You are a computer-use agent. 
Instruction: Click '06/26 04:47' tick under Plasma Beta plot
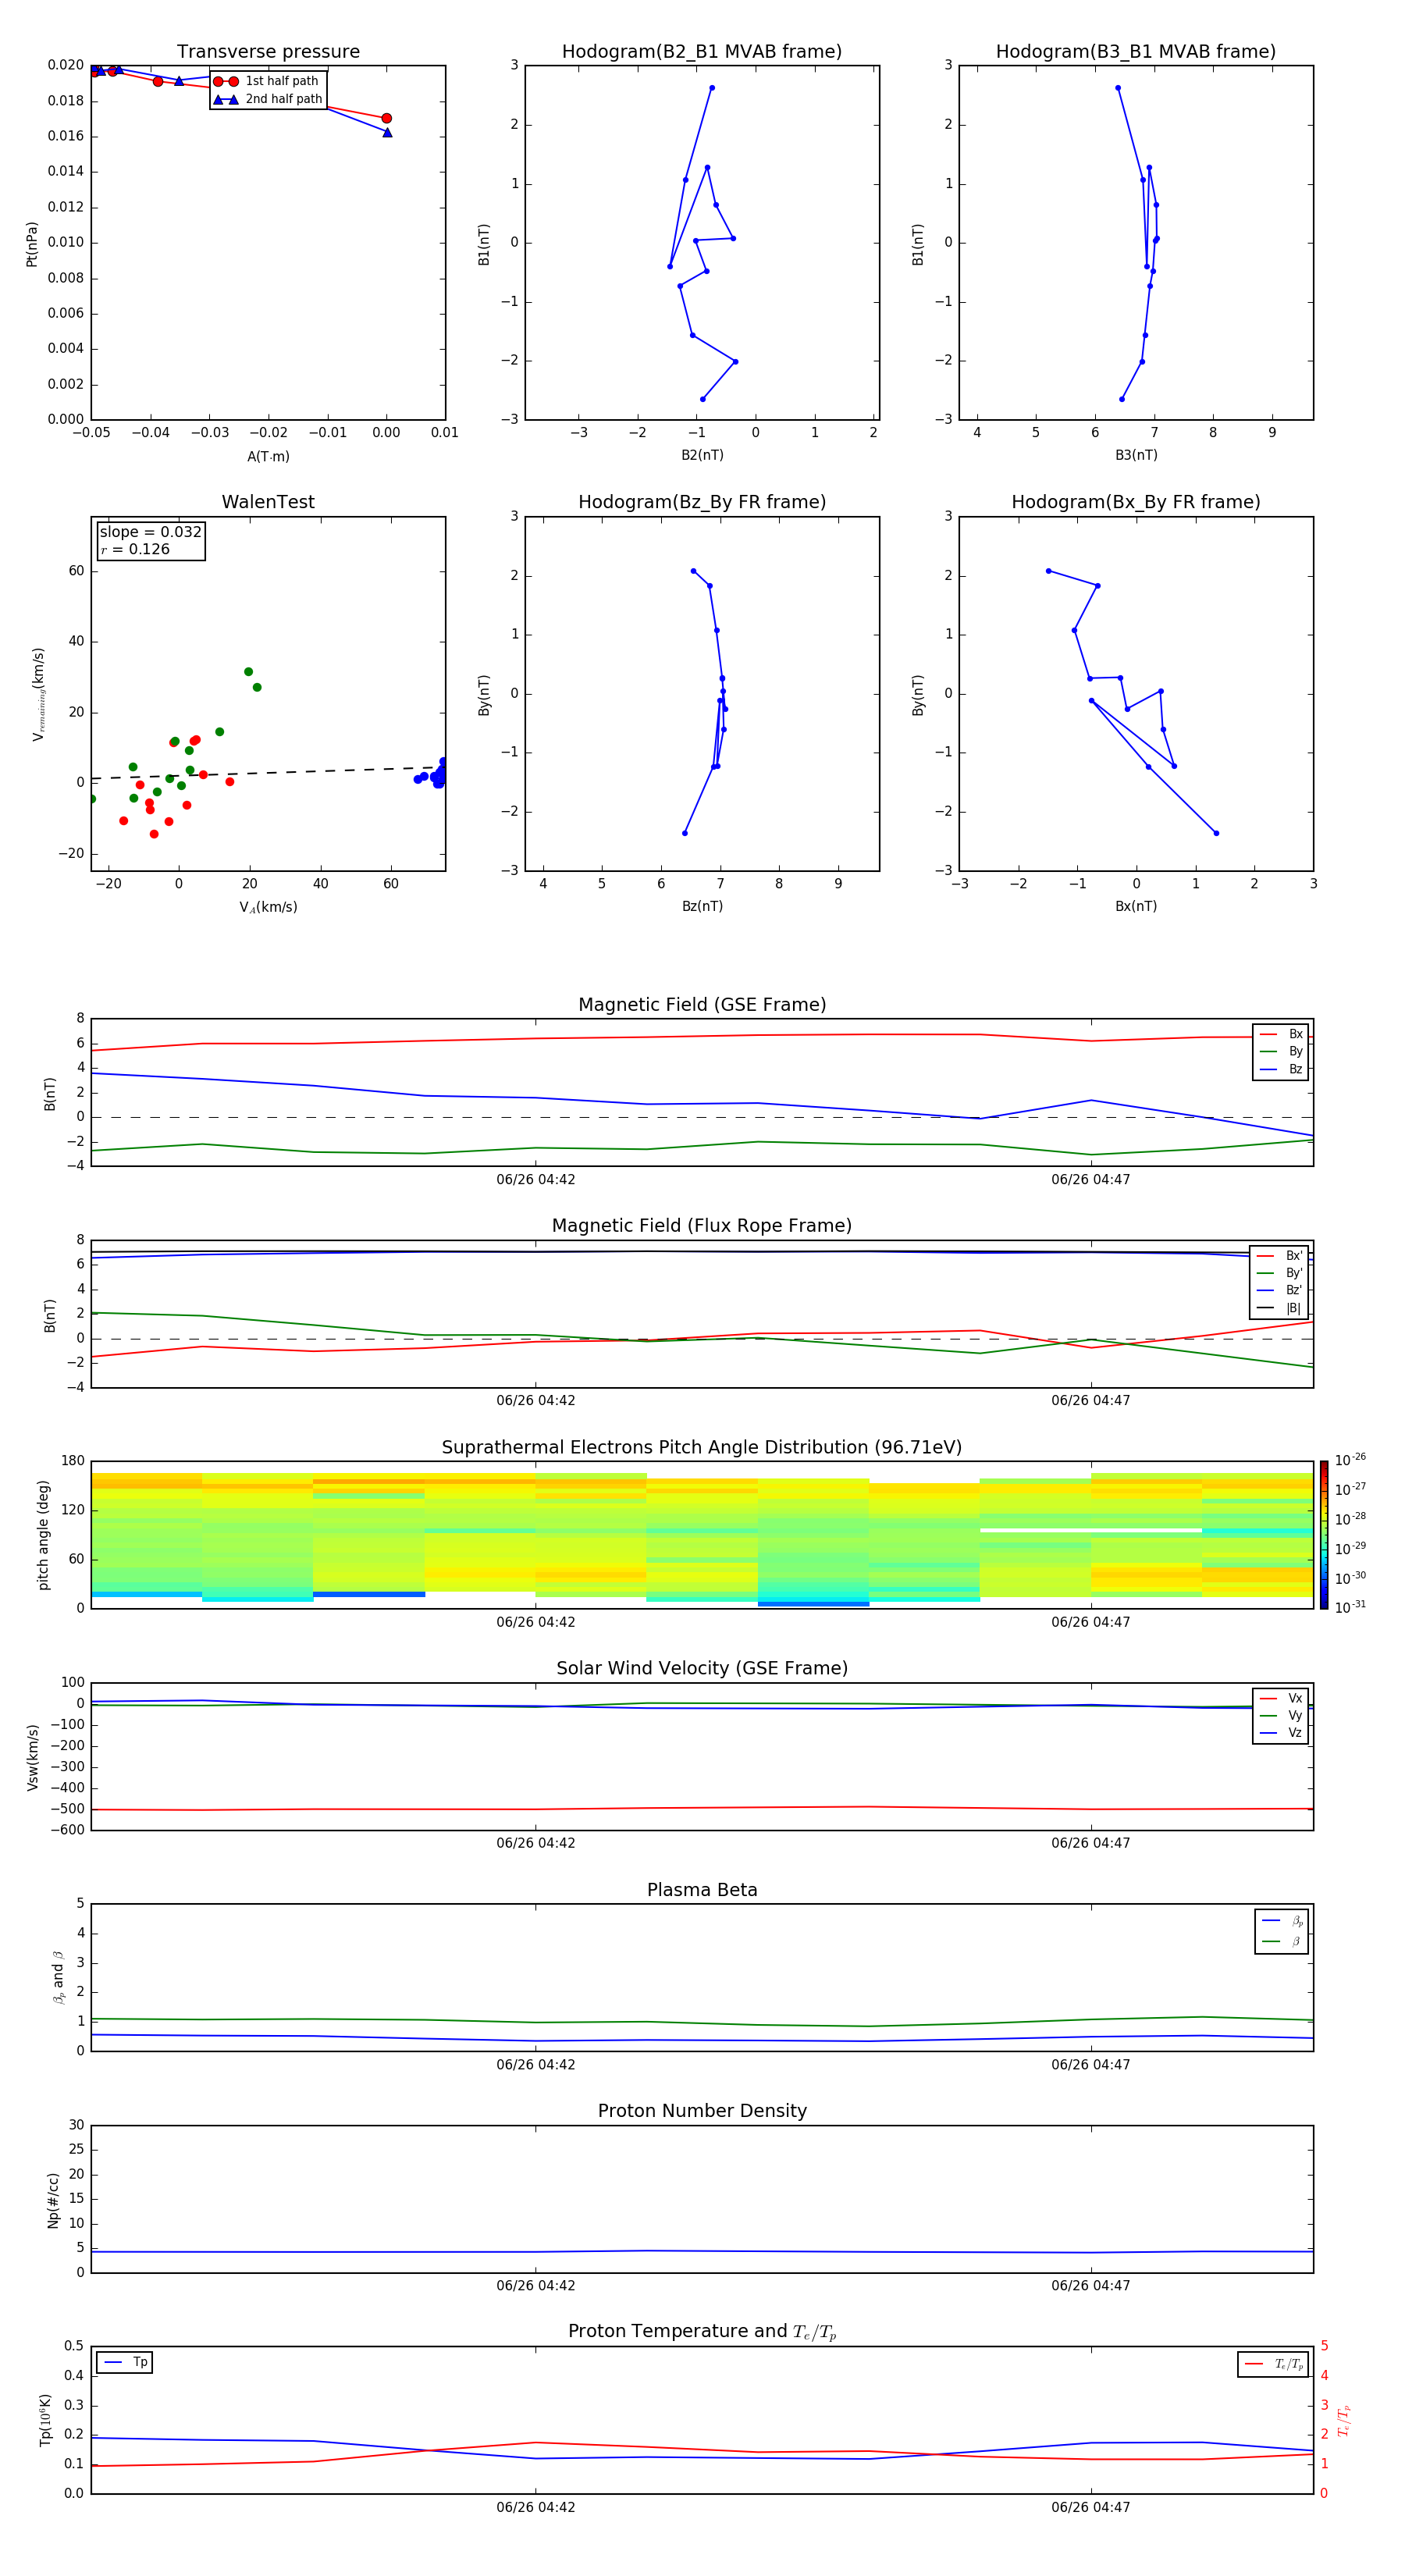(1090, 2065)
